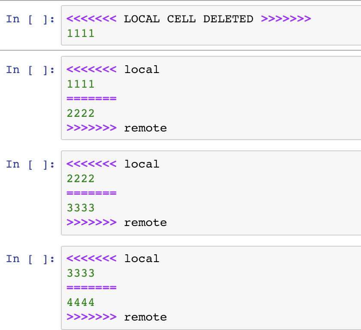This screenshot has width=361, height=330.
Task: Click the '>>>>>>> remote' line in third cell
Action: [117, 222]
